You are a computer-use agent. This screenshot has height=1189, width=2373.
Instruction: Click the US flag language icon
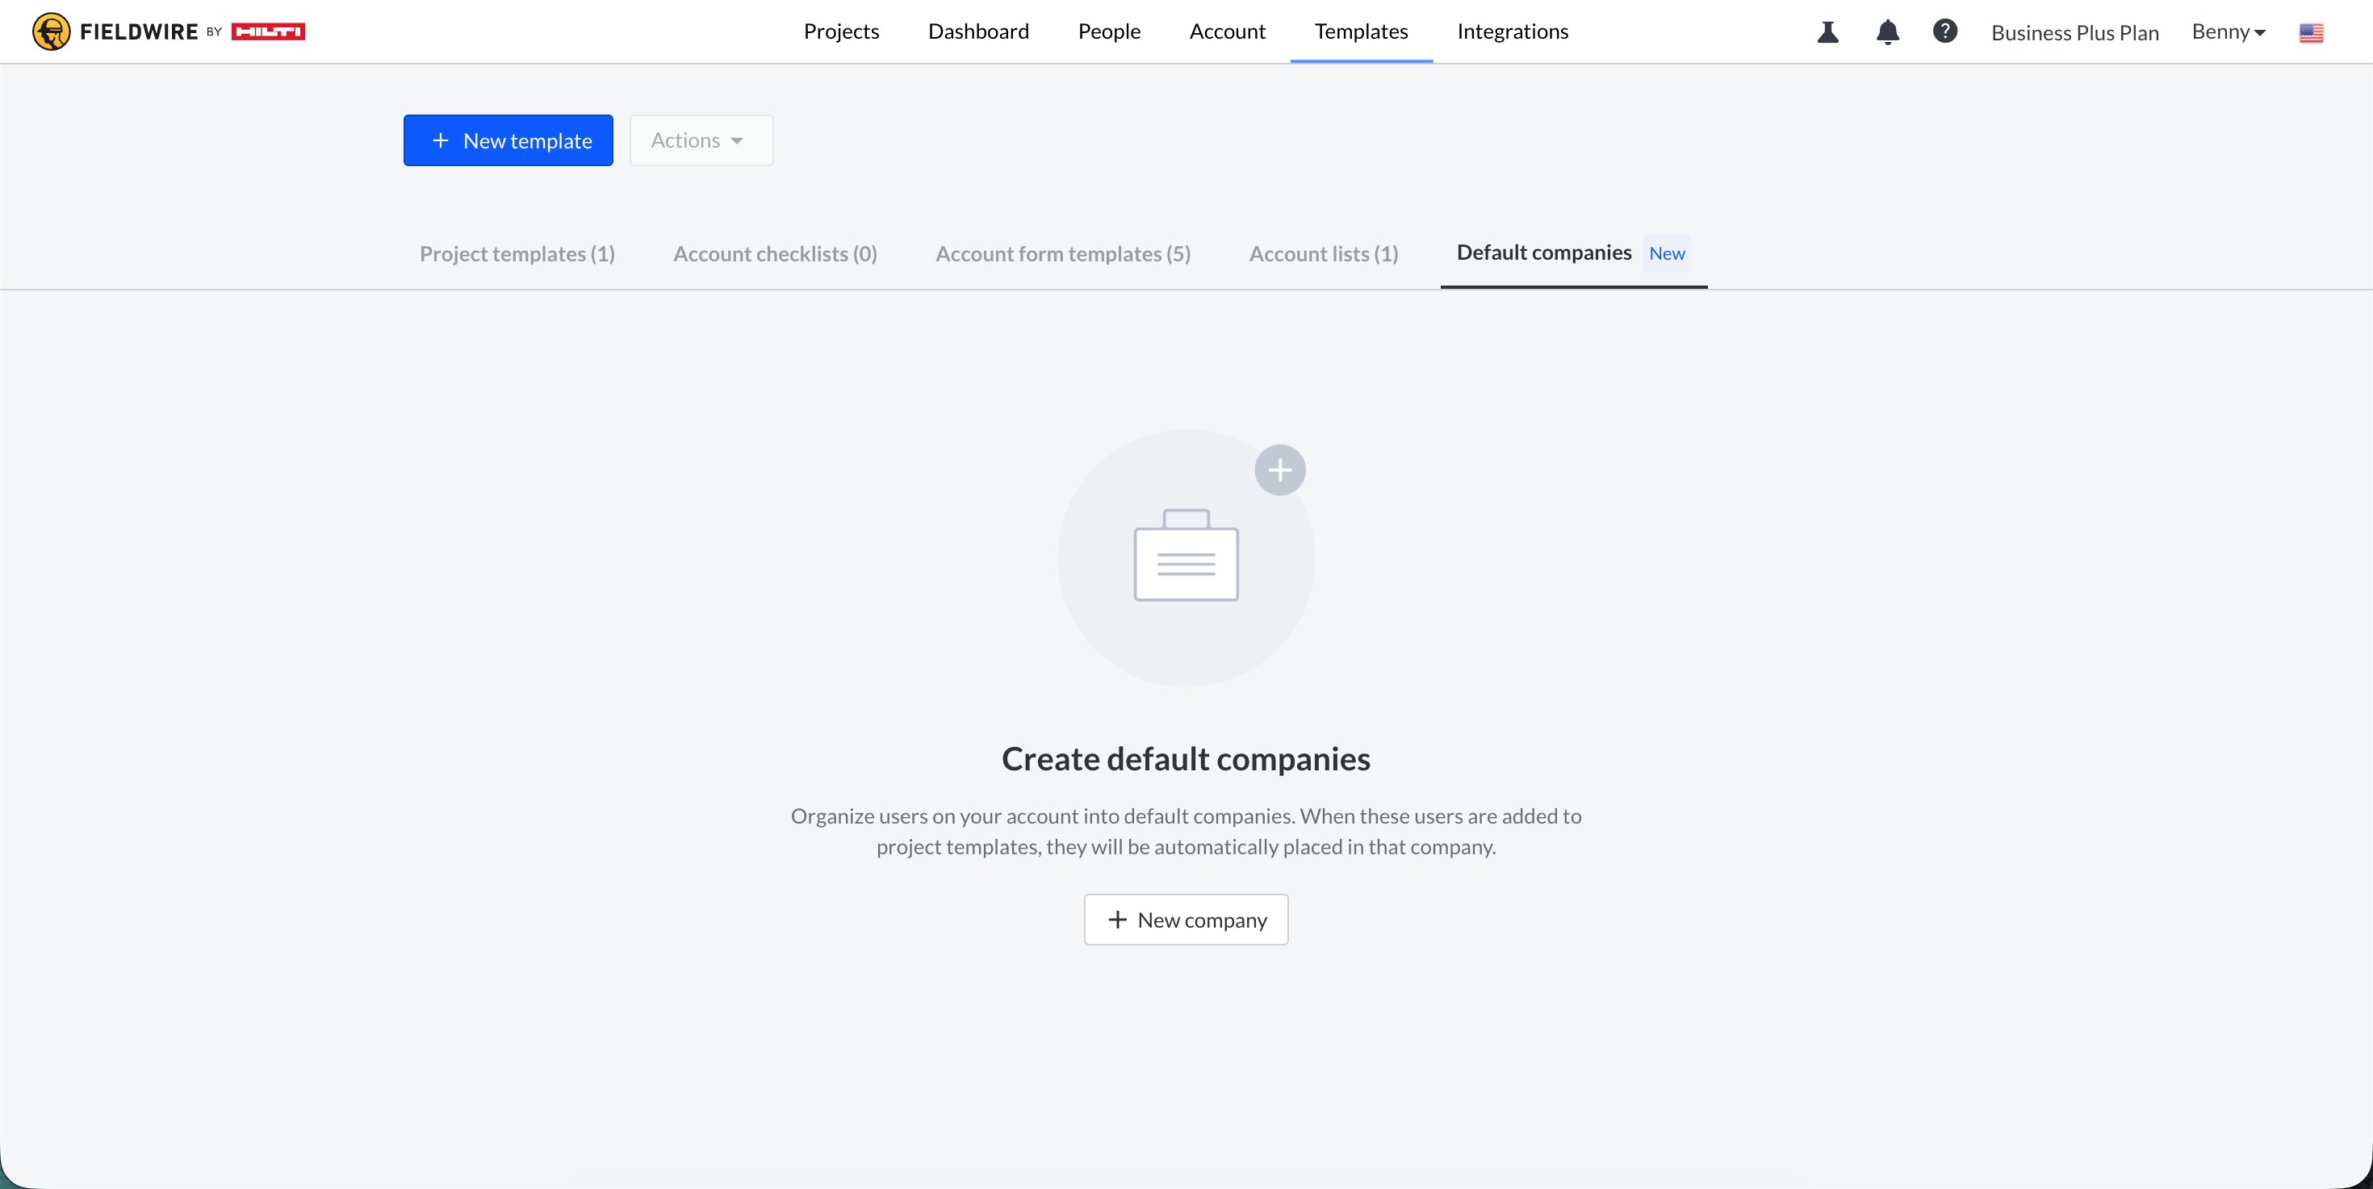(2310, 32)
